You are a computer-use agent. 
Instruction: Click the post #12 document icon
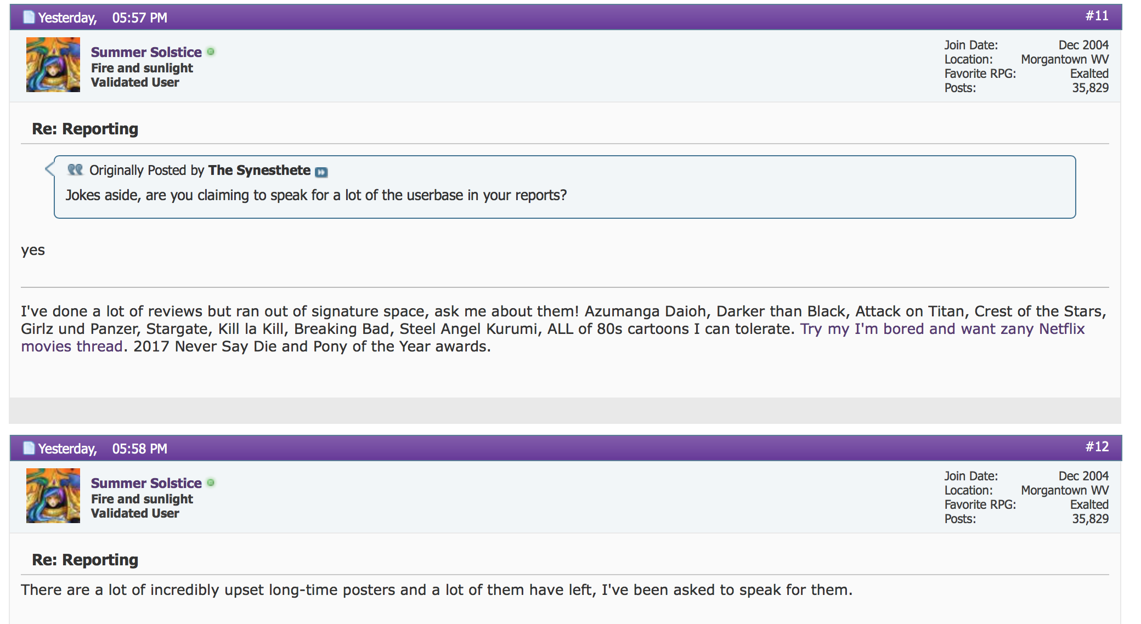tap(29, 449)
